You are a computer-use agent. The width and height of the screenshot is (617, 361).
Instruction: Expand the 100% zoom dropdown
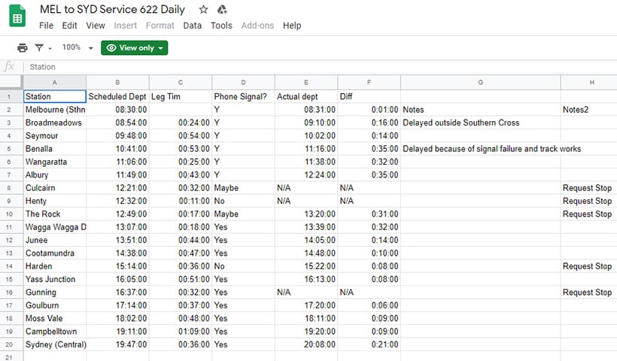(x=91, y=48)
